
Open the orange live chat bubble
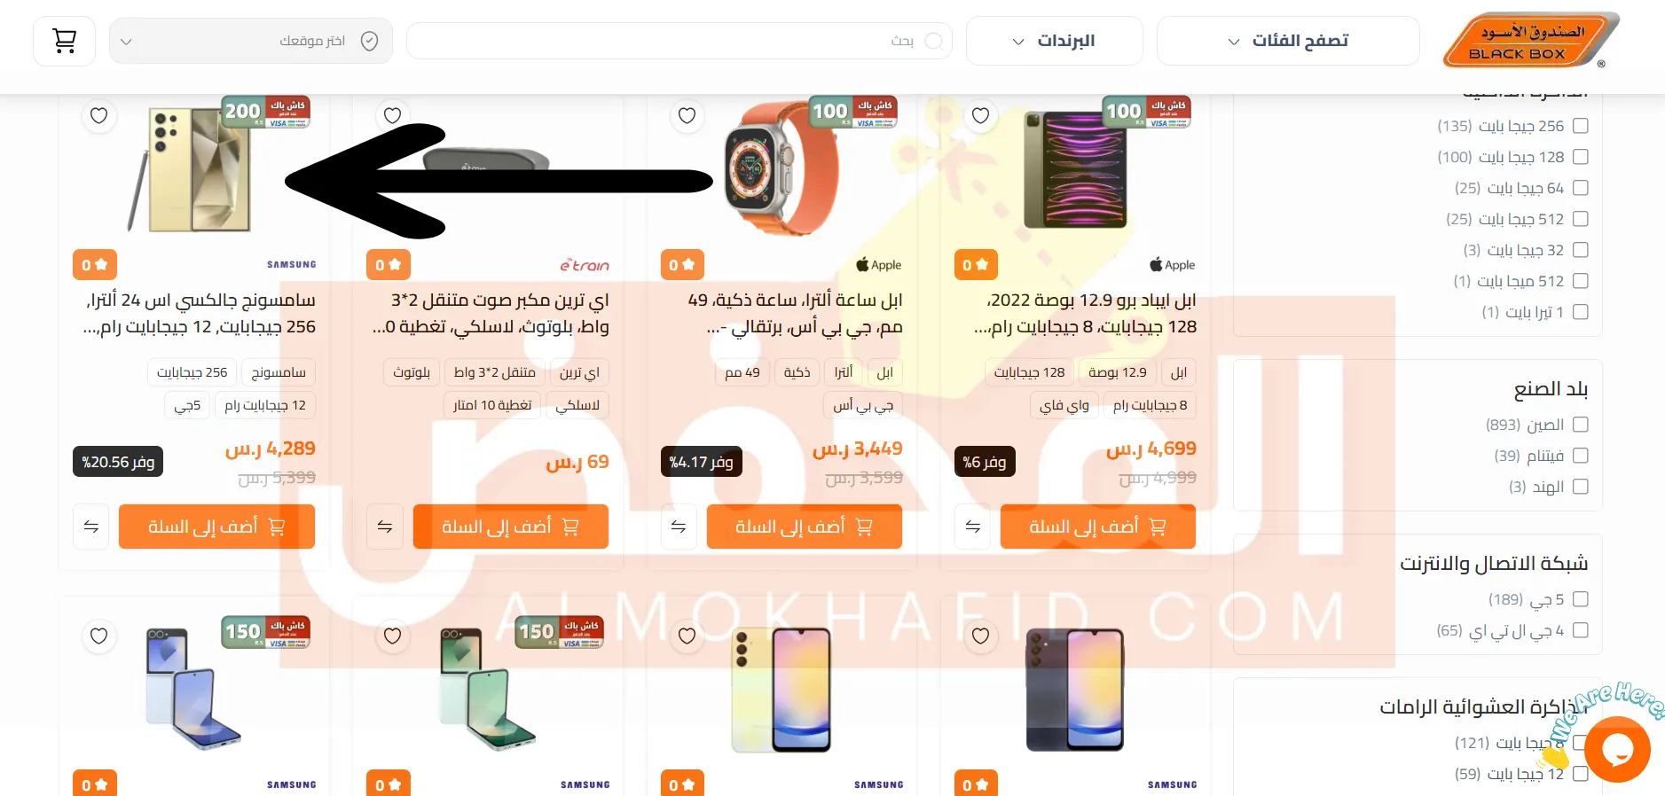pyautogui.click(x=1617, y=749)
